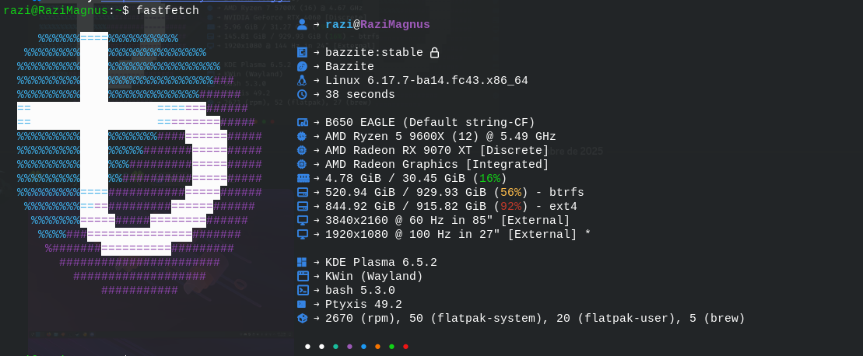Click the package box icon beside 2670 (rpm)
Screen dimensions: 863x356
pos(302,319)
